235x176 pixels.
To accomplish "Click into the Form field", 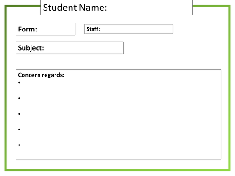I will pyautogui.click(x=45, y=29).
